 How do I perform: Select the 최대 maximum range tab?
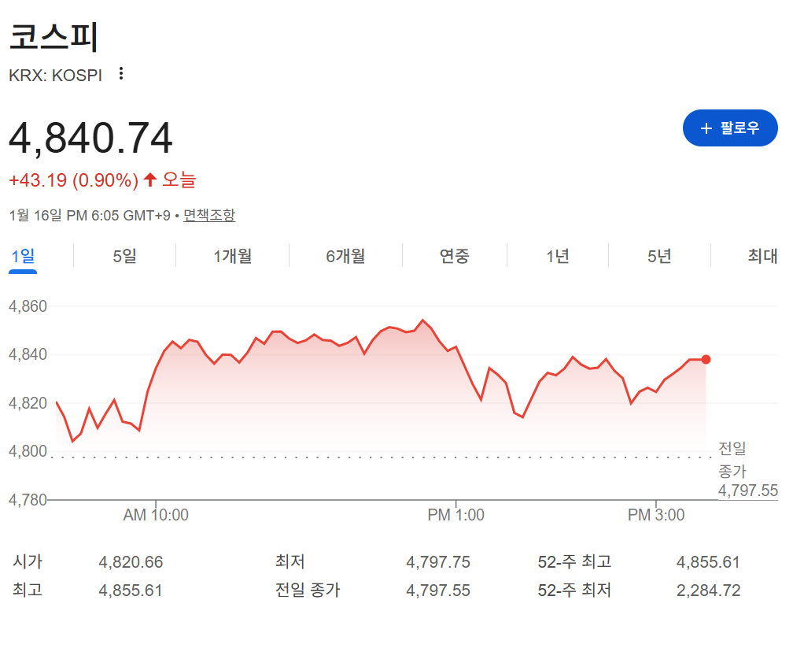(762, 256)
